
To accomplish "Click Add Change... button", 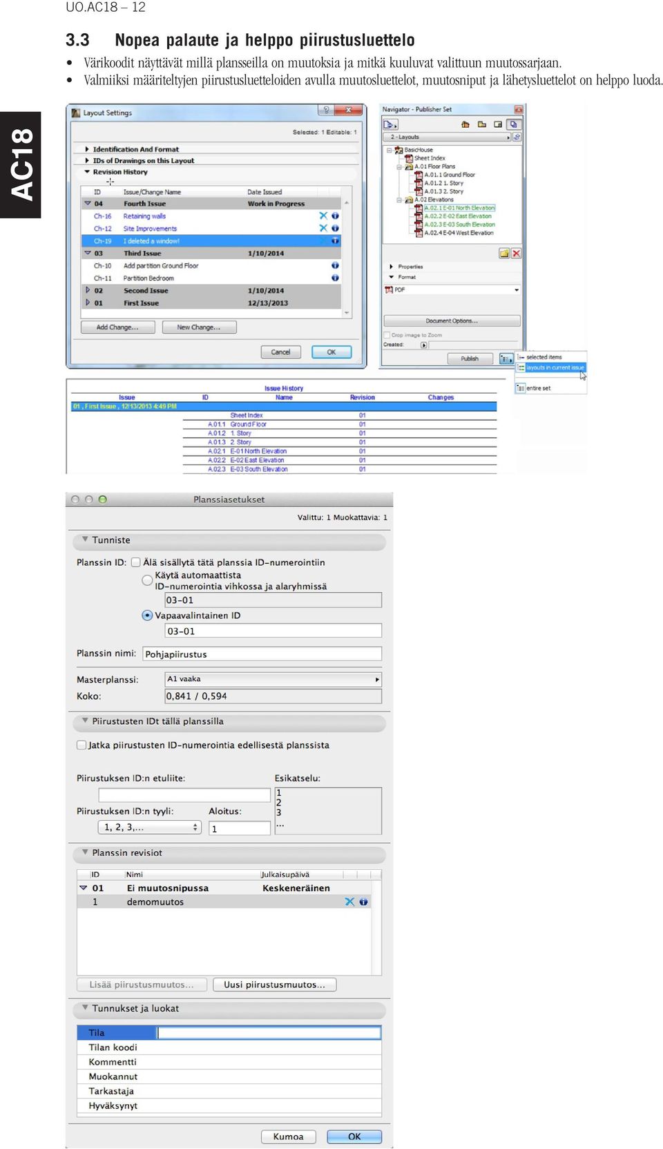I will [117, 327].
